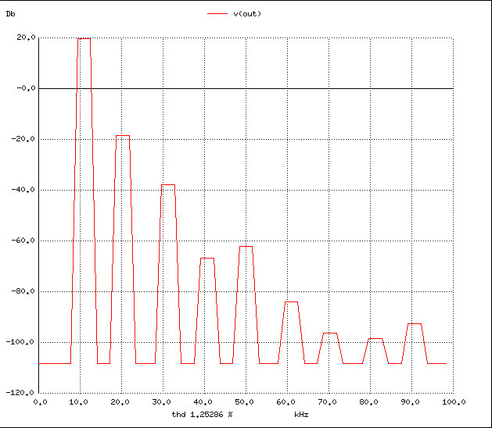Viewport: 492px width, 428px height.
Task: Click the kHz axis unit label
Action: (x=300, y=414)
